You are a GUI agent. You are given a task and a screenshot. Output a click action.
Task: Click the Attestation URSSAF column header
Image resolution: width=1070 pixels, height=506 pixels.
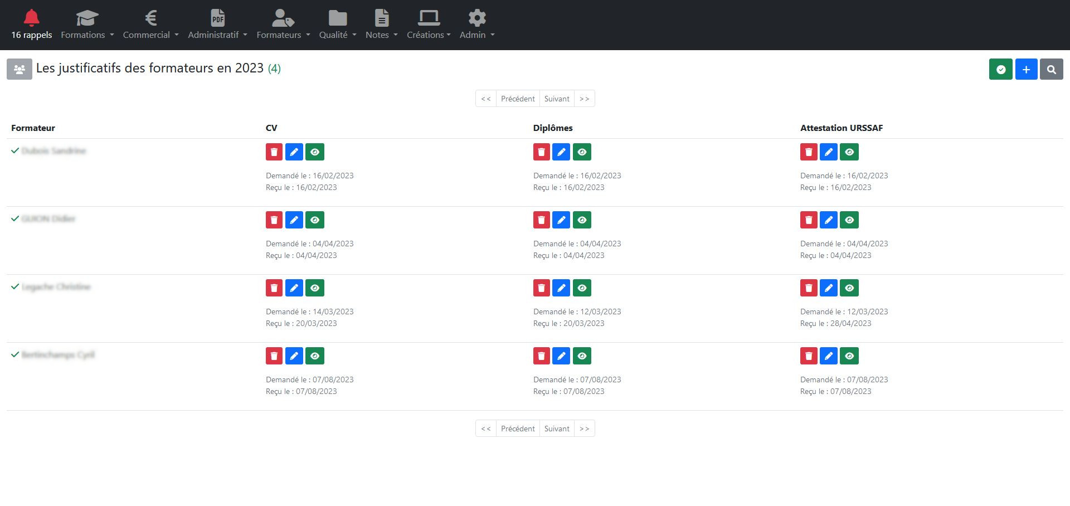tap(842, 128)
